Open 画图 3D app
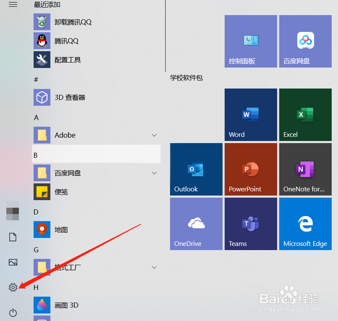The image size is (338, 321). [96, 305]
